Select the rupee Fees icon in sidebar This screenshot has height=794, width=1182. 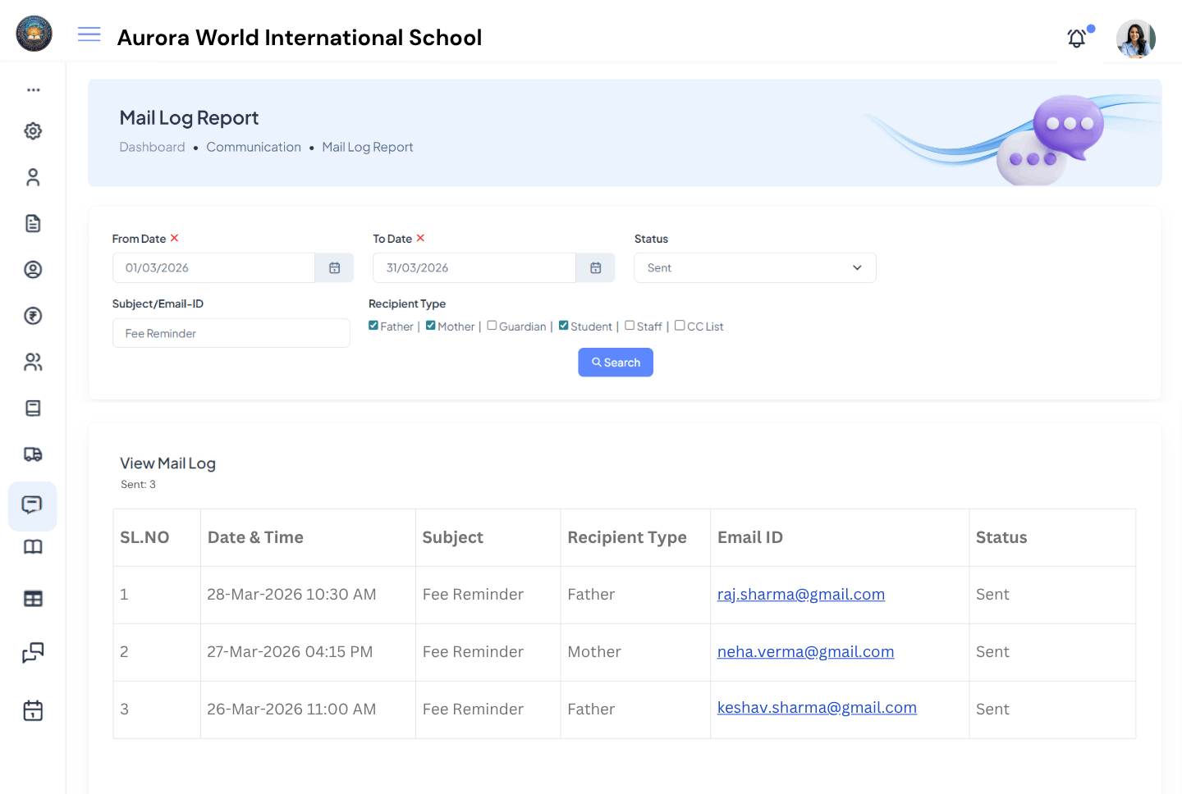[33, 316]
